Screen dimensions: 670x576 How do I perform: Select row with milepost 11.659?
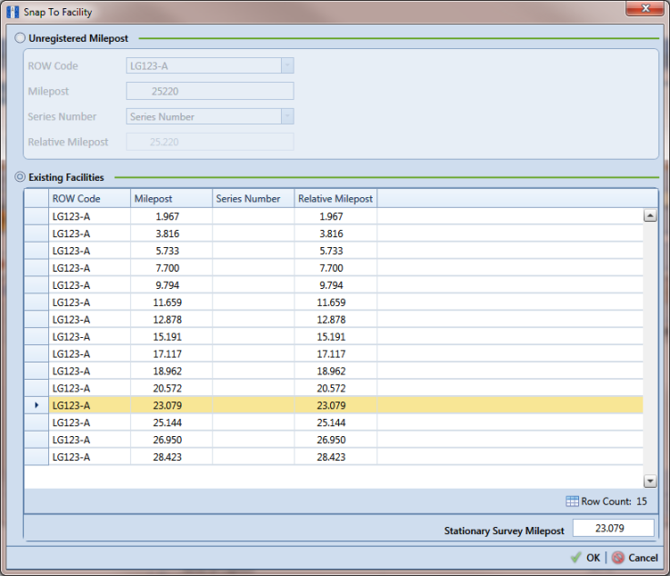[334, 303]
